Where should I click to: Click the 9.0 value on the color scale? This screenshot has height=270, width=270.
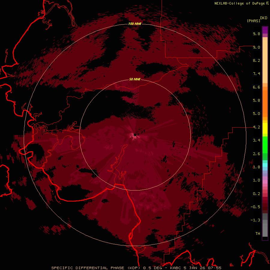point(256,47)
